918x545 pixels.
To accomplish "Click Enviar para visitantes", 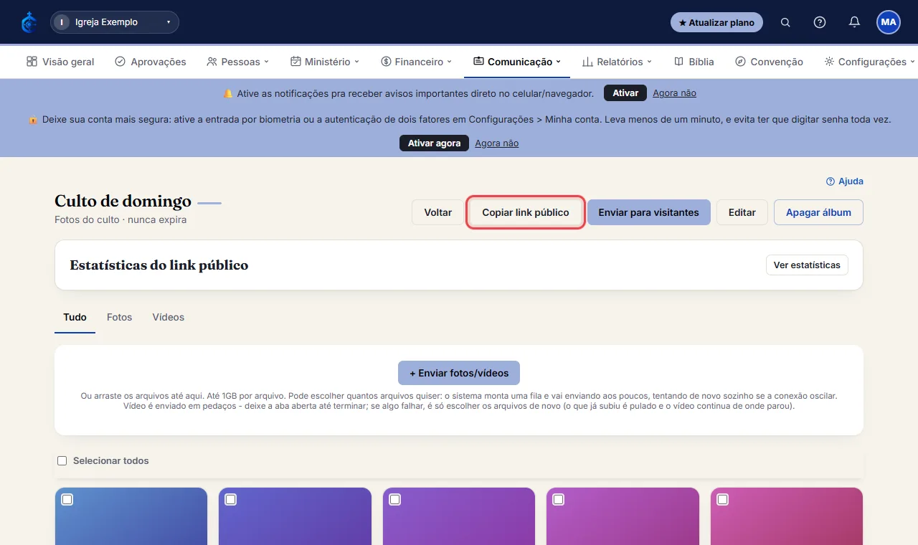I will click(x=648, y=212).
